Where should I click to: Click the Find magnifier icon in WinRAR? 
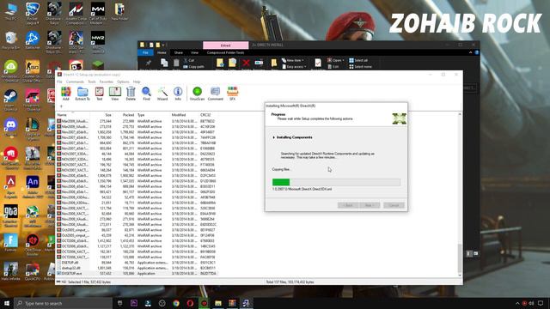tap(146, 94)
